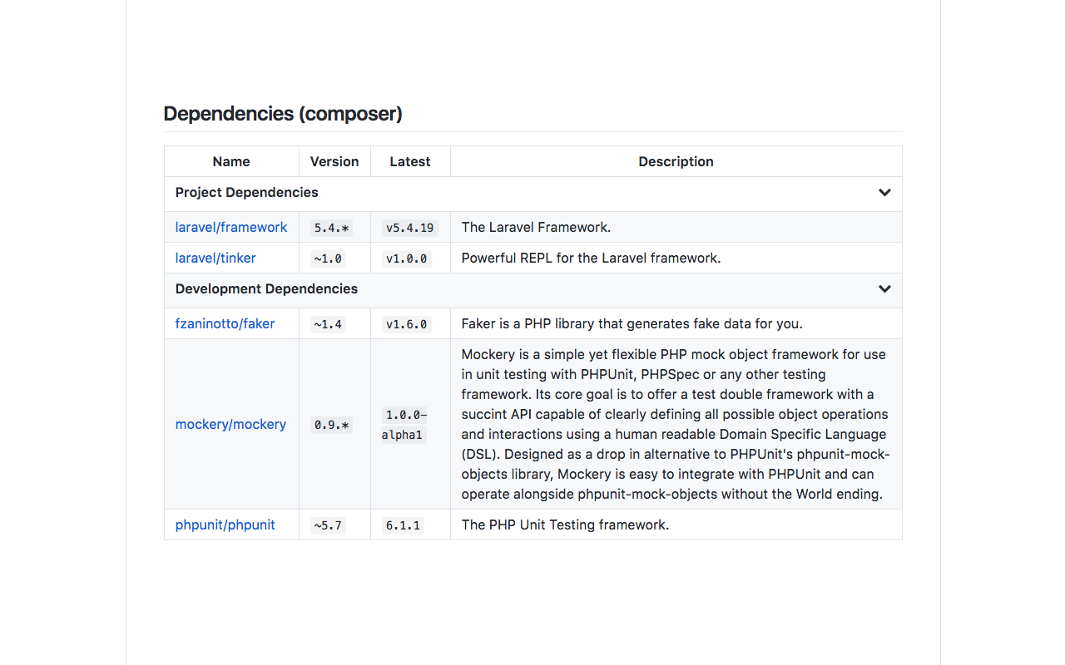The height and width of the screenshot is (665, 1065).
Task: Click the 'Powerful REPL' description text
Action: [x=592, y=258]
